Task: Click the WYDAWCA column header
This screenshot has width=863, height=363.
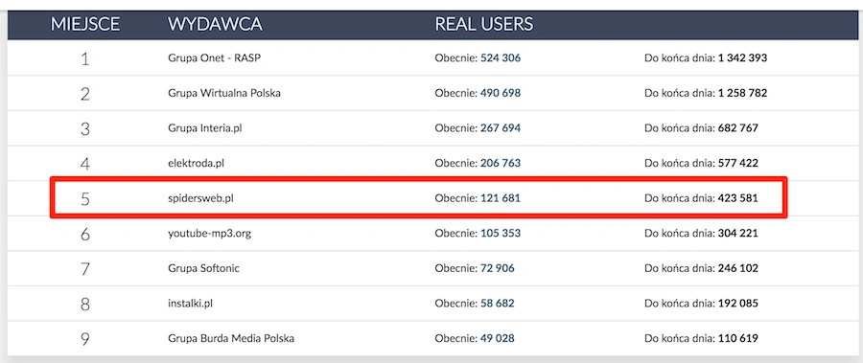Action: (x=215, y=24)
